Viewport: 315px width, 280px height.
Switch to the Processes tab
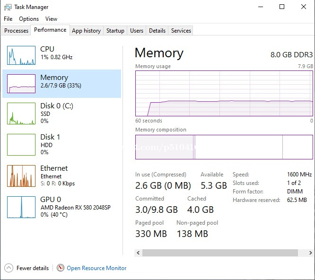tap(17, 31)
